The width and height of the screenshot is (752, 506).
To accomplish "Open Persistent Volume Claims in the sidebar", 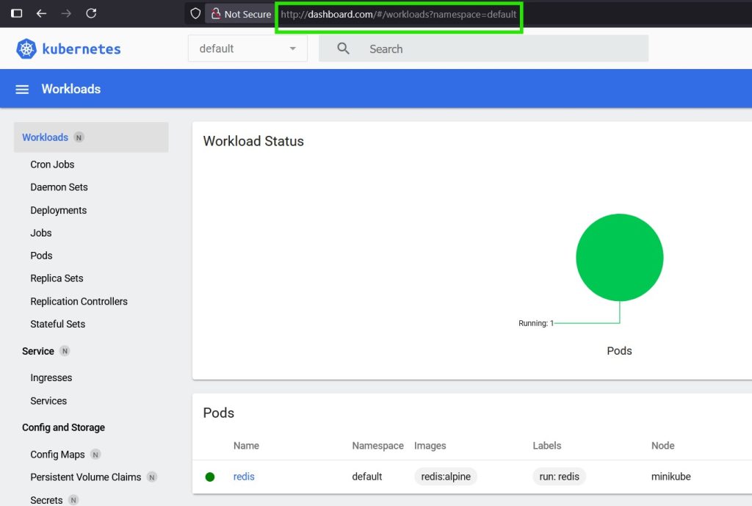I will [85, 477].
